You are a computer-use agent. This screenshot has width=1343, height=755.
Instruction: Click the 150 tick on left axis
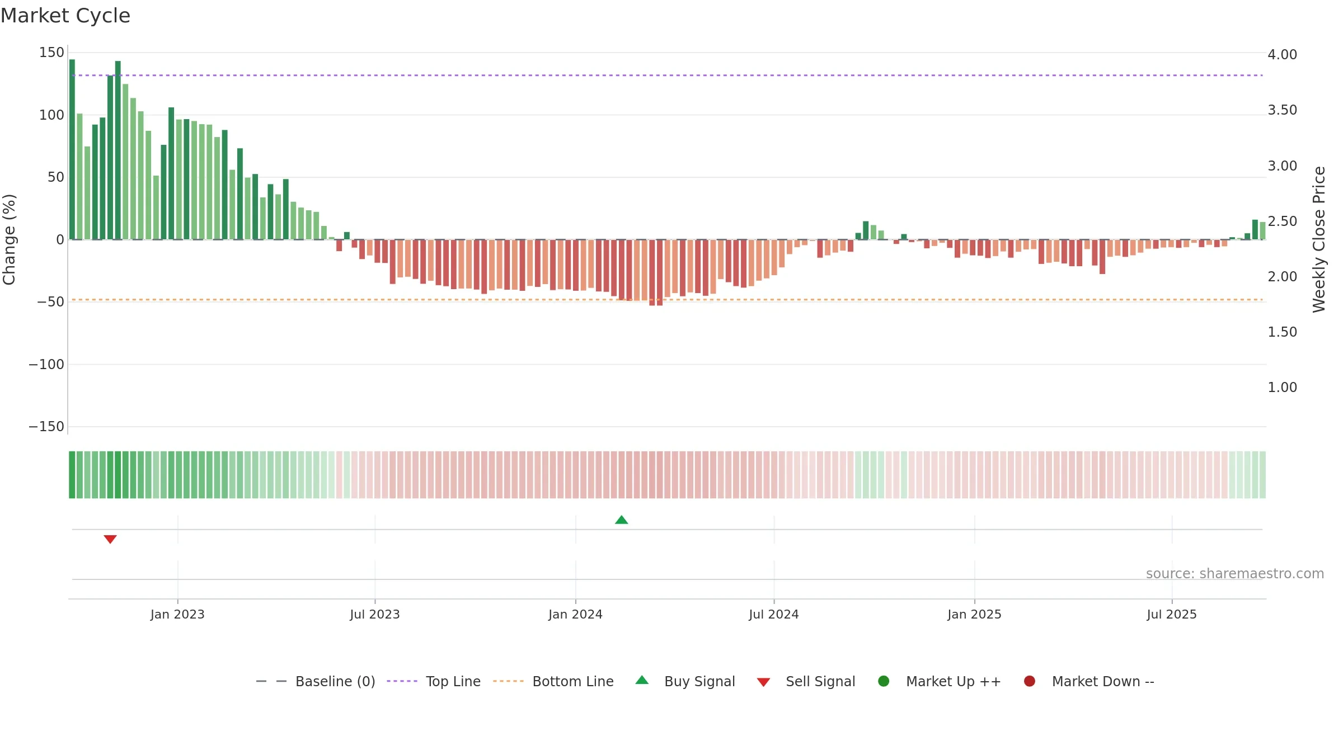pos(51,53)
